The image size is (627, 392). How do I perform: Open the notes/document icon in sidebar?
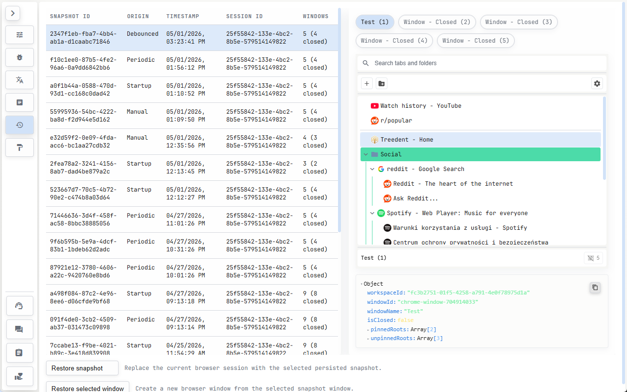(20, 102)
